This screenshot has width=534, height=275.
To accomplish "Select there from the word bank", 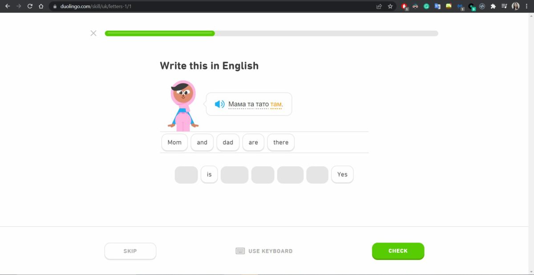I will coord(280,142).
